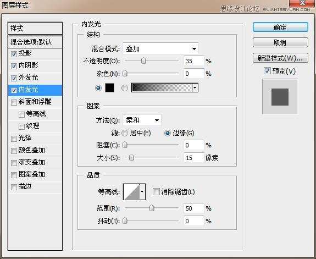Viewport: 316px width, 259px height.
Task: Toggle the 内阴影 inner shadow checkbox
Action: [14, 66]
